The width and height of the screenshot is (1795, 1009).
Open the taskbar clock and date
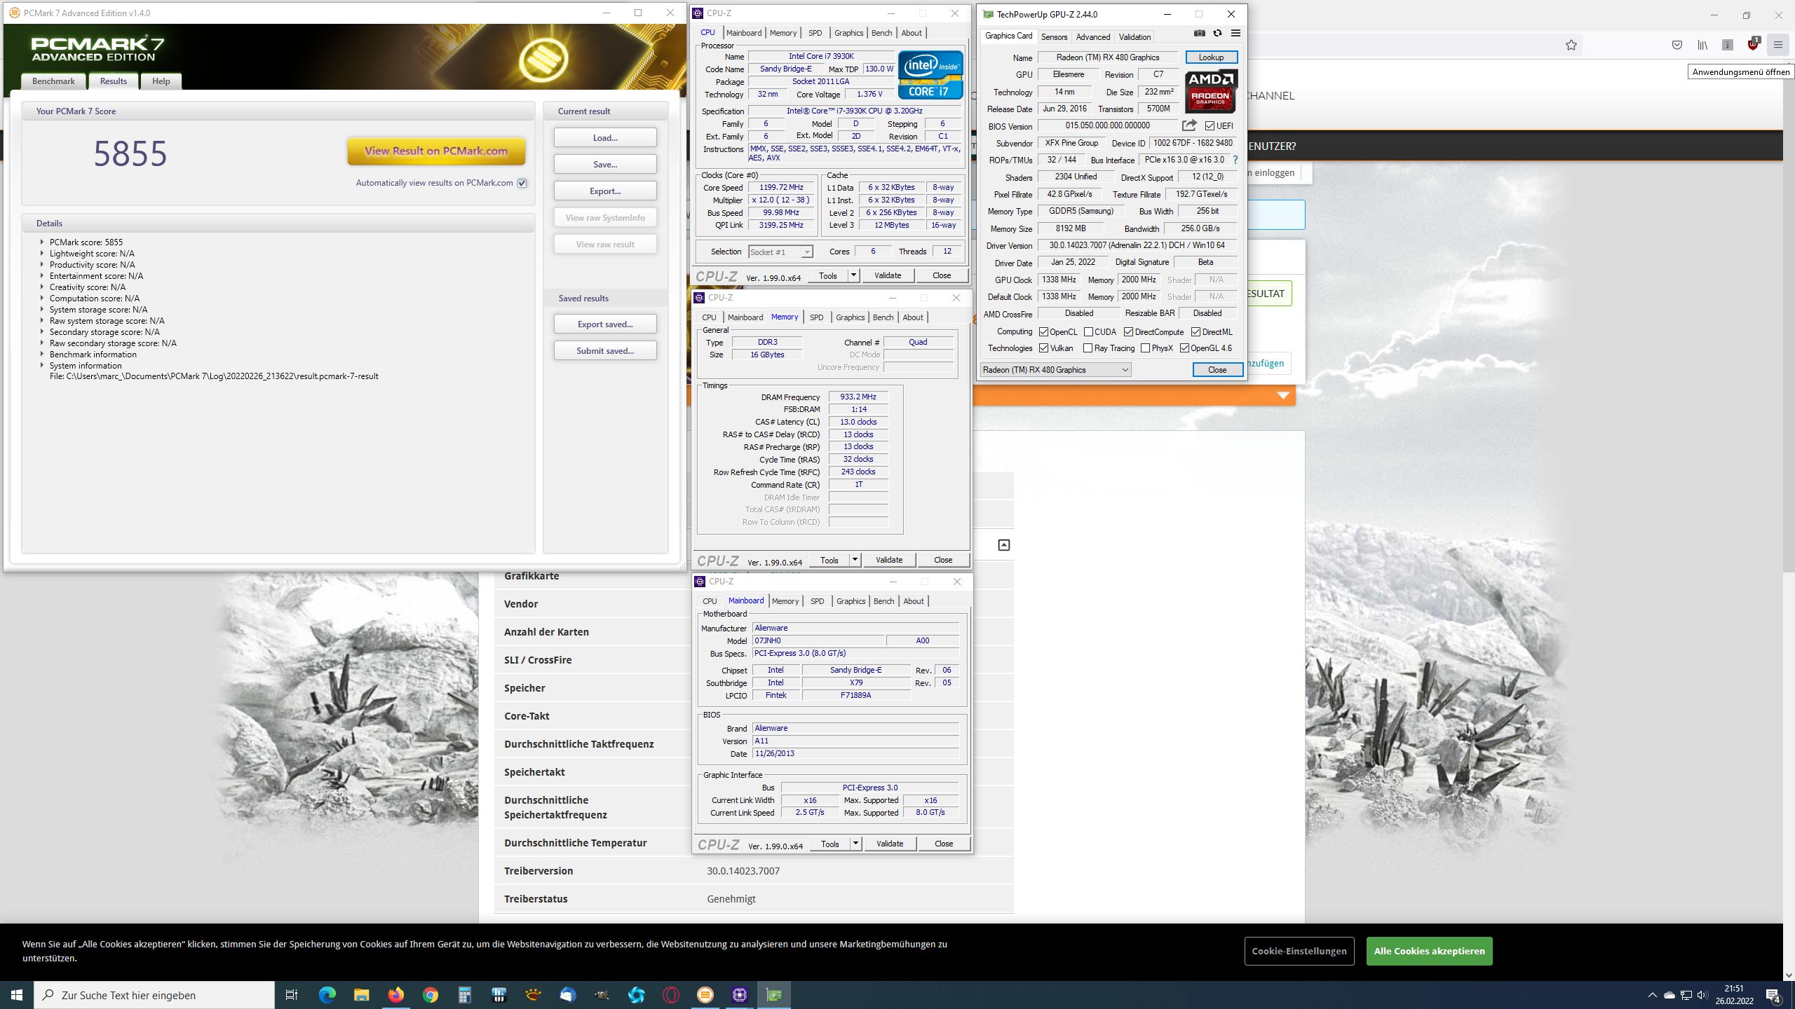pyautogui.click(x=1734, y=995)
